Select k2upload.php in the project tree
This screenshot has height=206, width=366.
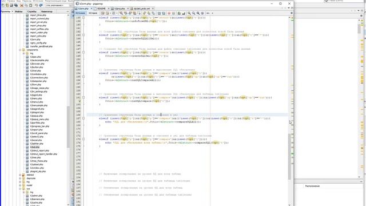(37, 164)
